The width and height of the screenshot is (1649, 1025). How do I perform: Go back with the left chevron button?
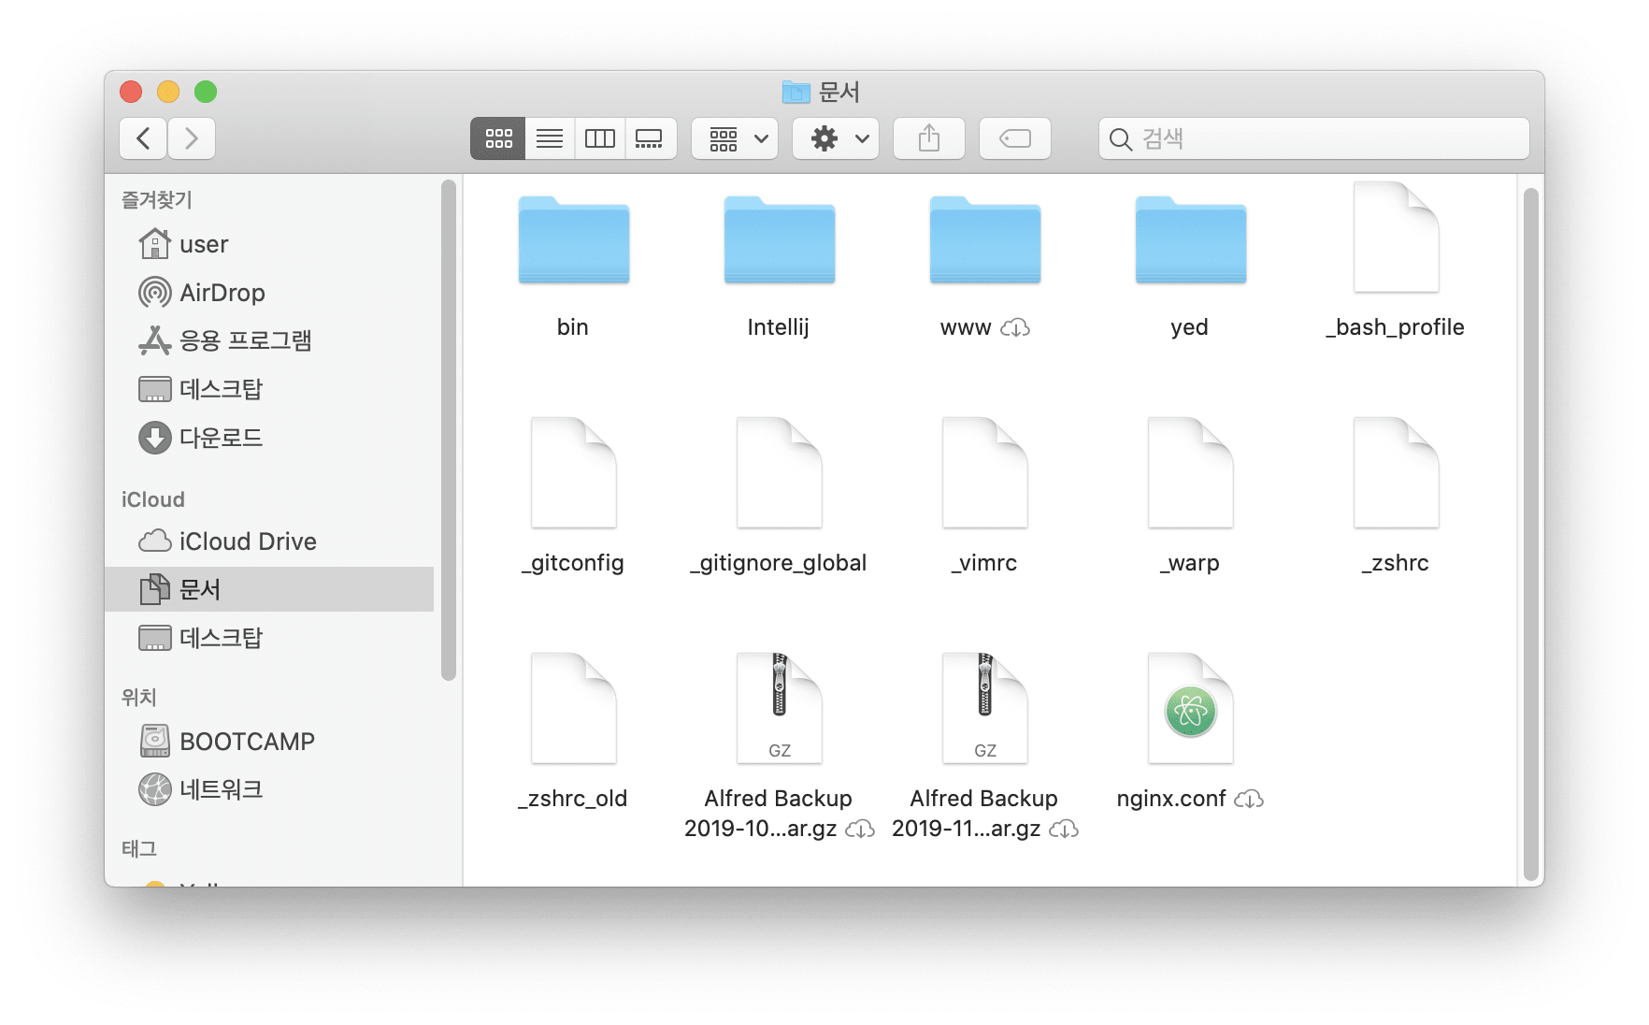pos(143,138)
